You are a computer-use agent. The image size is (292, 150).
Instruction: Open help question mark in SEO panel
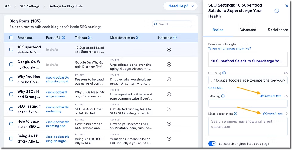pyautogui.click(x=277, y=11)
